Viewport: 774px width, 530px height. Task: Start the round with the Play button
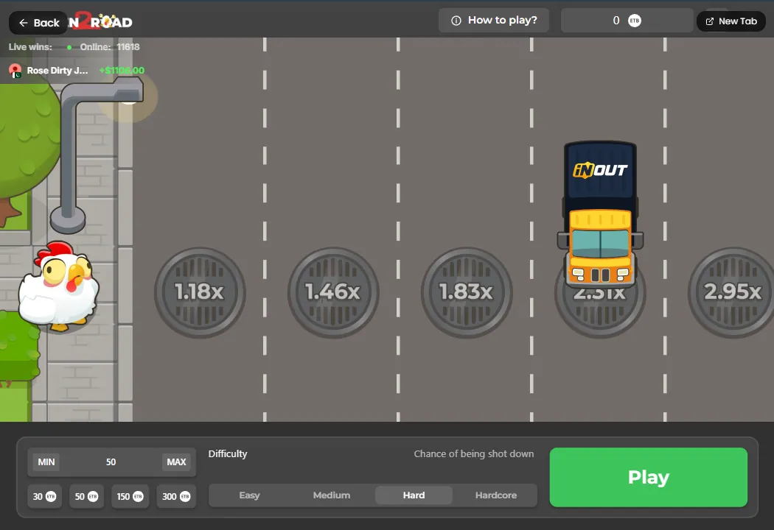click(x=648, y=477)
